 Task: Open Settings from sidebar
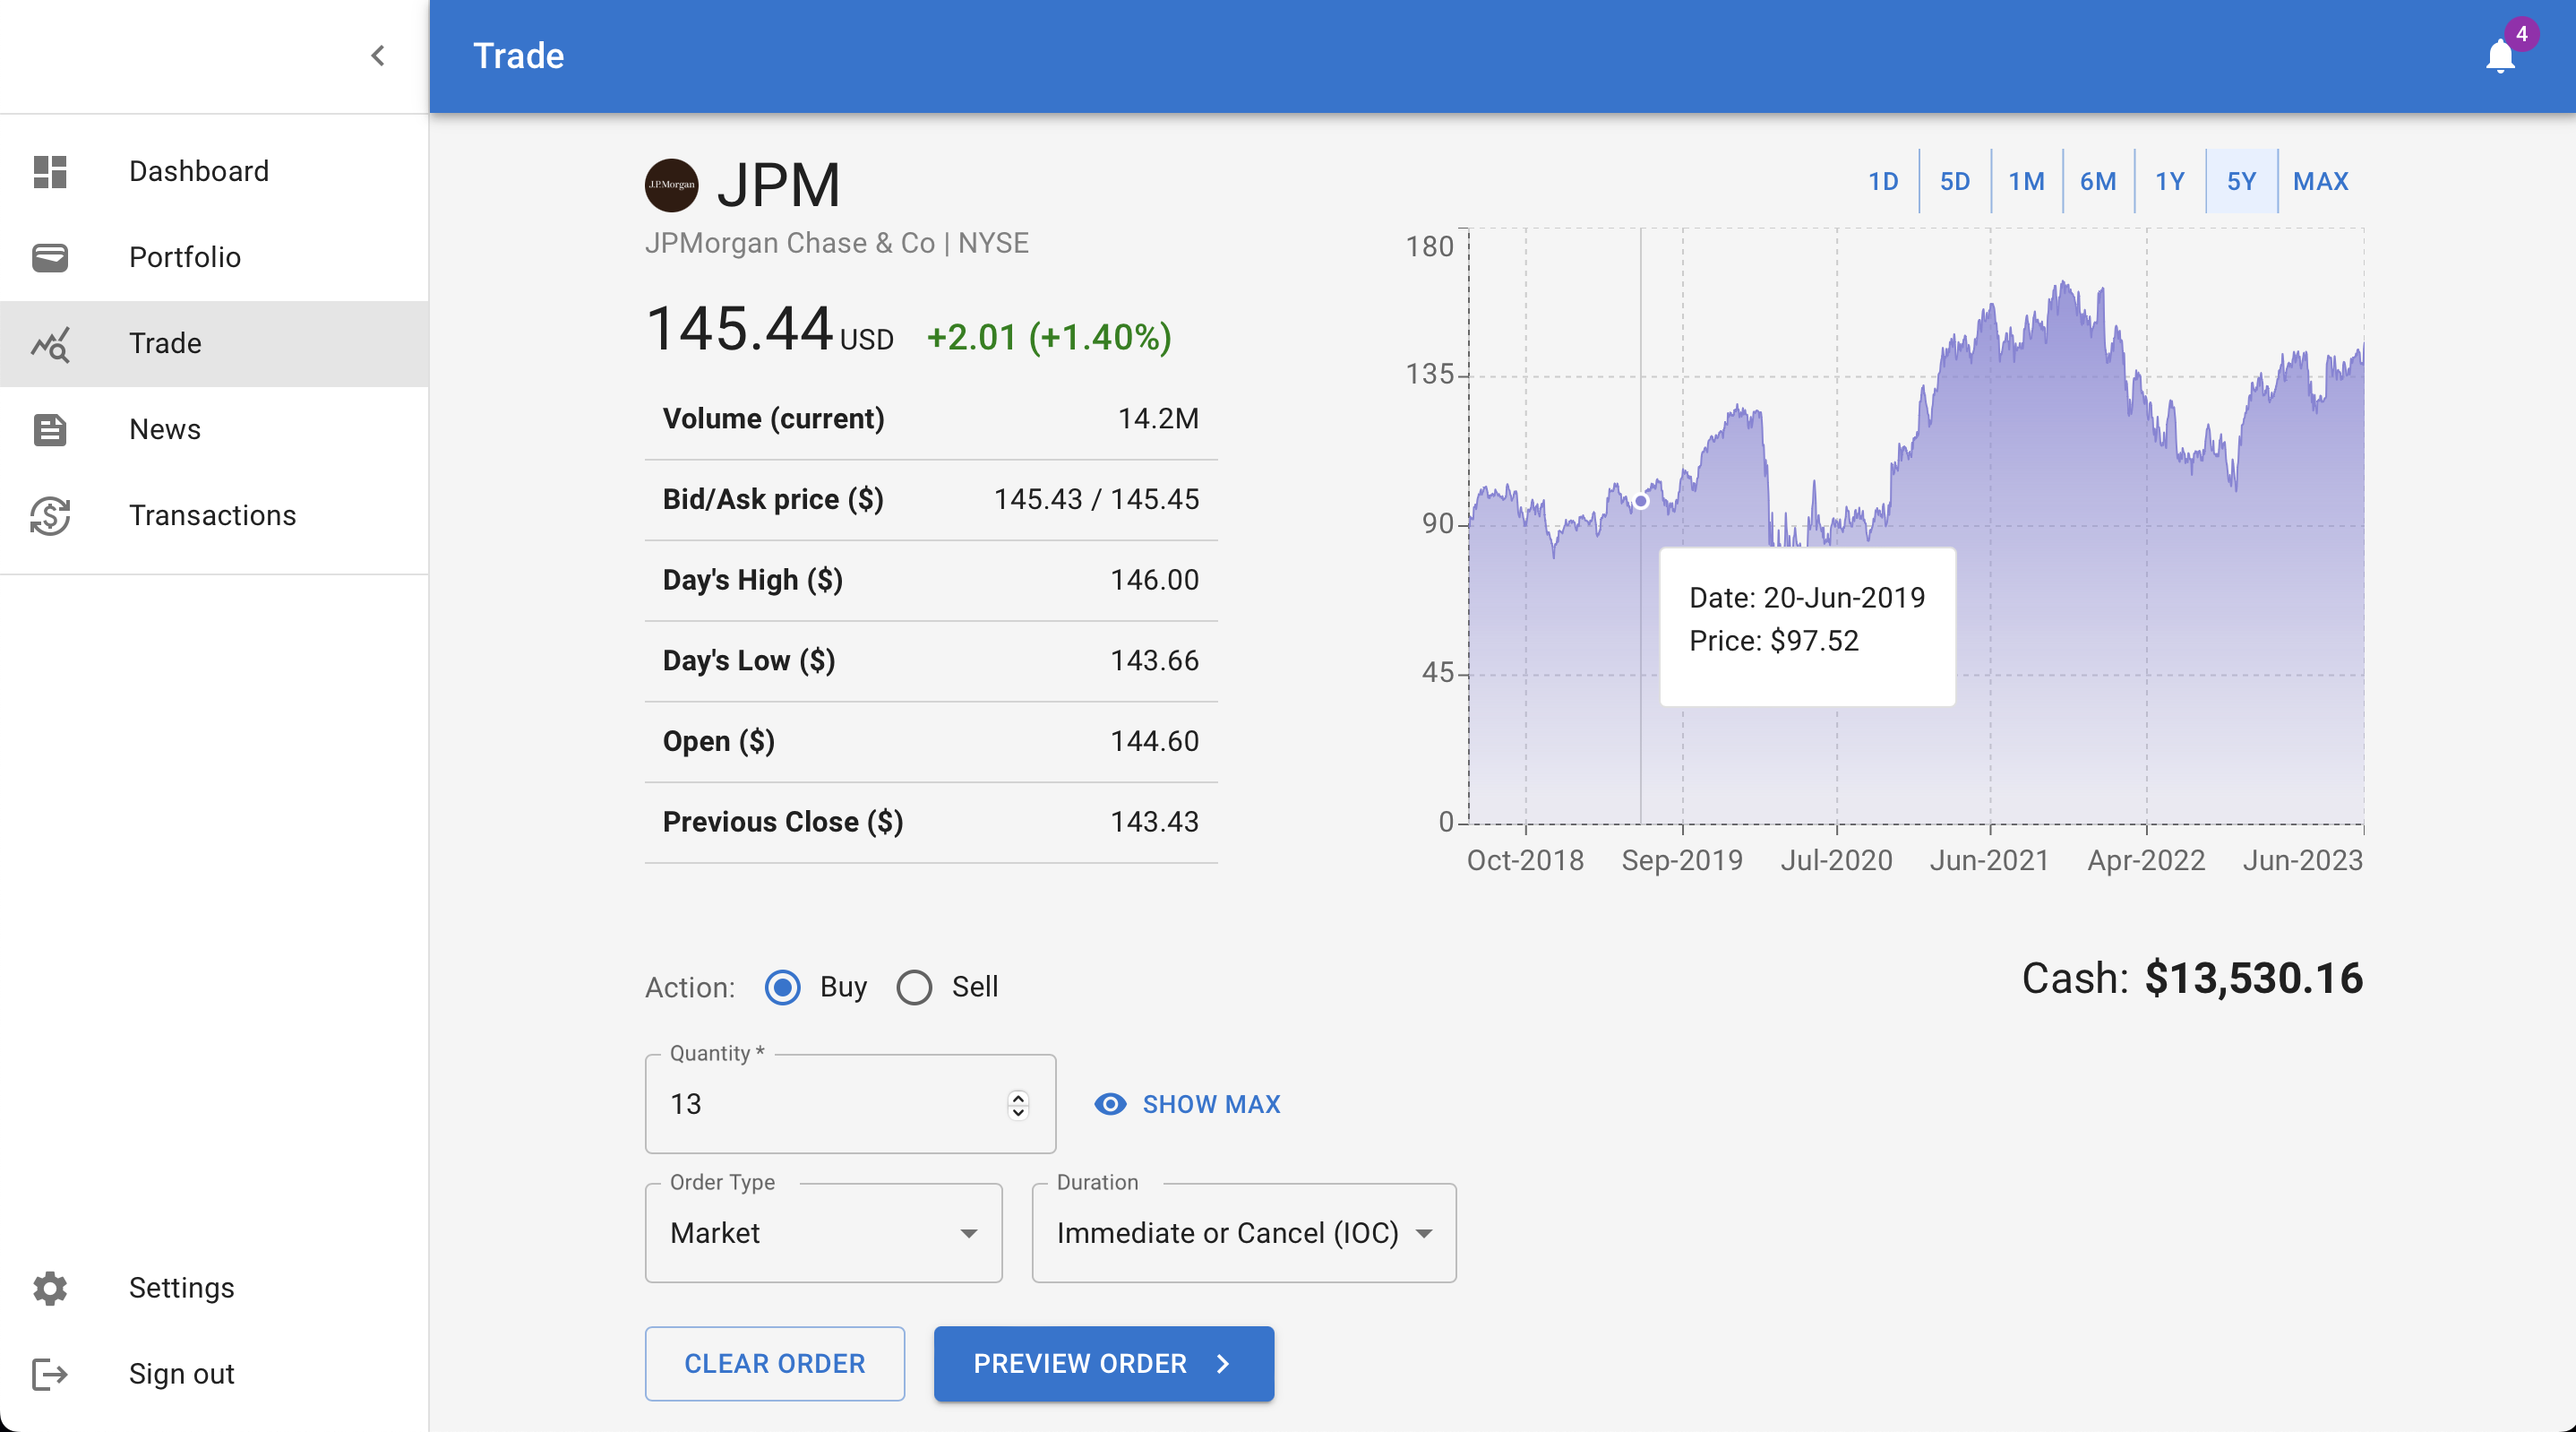(x=214, y=1288)
